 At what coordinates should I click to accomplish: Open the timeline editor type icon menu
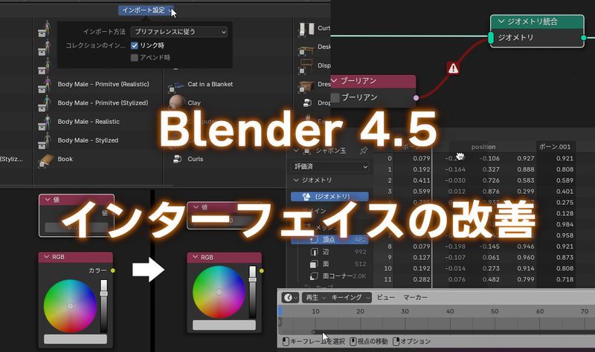(x=290, y=298)
